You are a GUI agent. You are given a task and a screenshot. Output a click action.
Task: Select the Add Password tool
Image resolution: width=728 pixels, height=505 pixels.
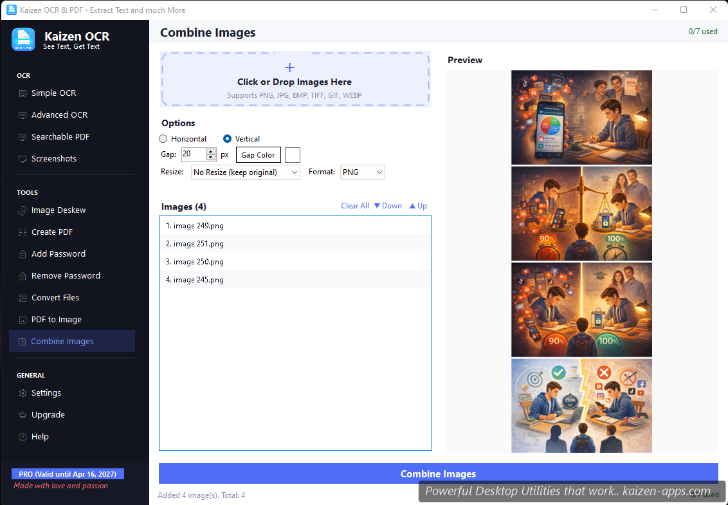(58, 253)
